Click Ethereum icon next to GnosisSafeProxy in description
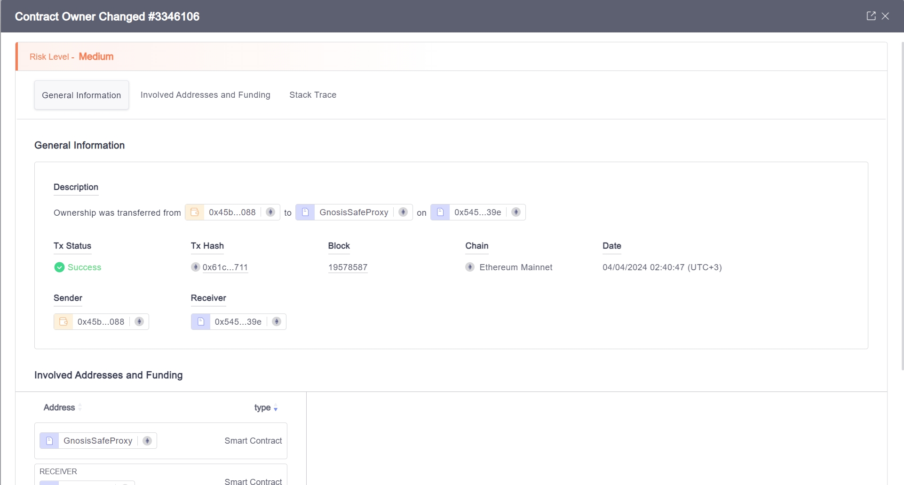The image size is (904, 485). 403,212
